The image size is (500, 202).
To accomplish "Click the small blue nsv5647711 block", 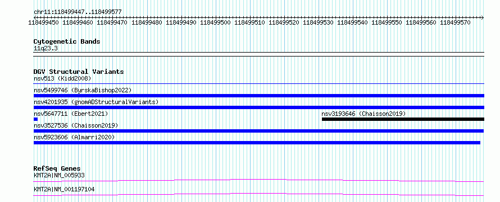I will click(x=35, y=119).
